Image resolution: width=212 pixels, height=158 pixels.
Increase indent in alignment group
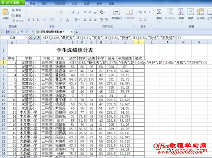click(106, 20)
